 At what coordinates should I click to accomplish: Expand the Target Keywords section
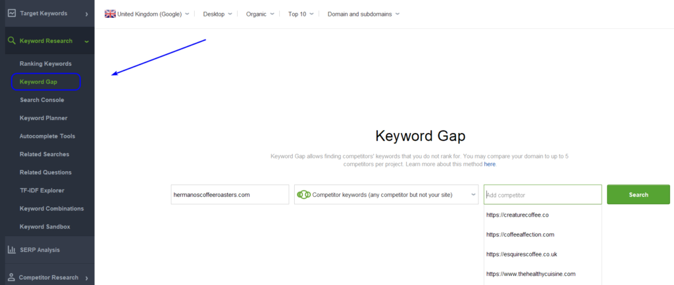point(86,14)
